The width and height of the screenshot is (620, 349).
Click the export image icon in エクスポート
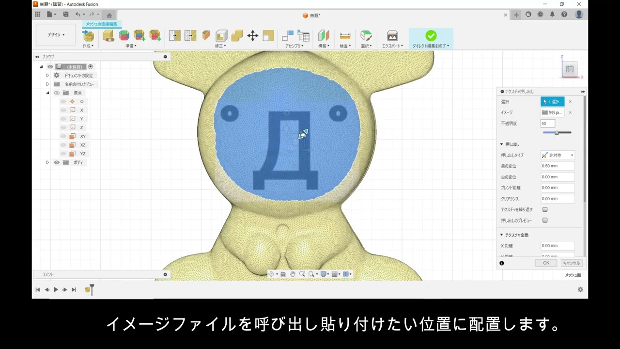pyautogui.click(x=392, y=35)
